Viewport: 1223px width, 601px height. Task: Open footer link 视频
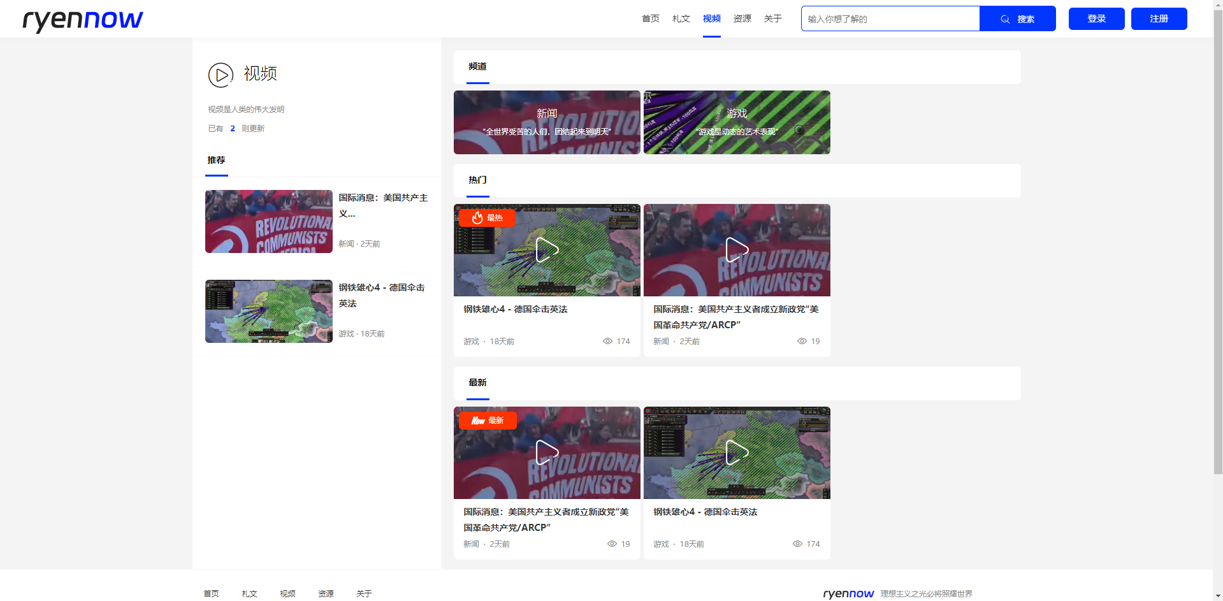tap(288, 593)
